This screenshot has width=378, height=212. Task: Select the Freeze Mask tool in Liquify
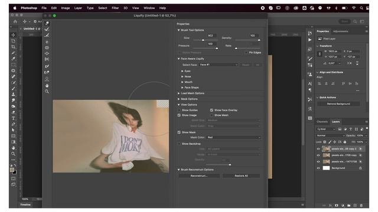[x=47, y=66]
